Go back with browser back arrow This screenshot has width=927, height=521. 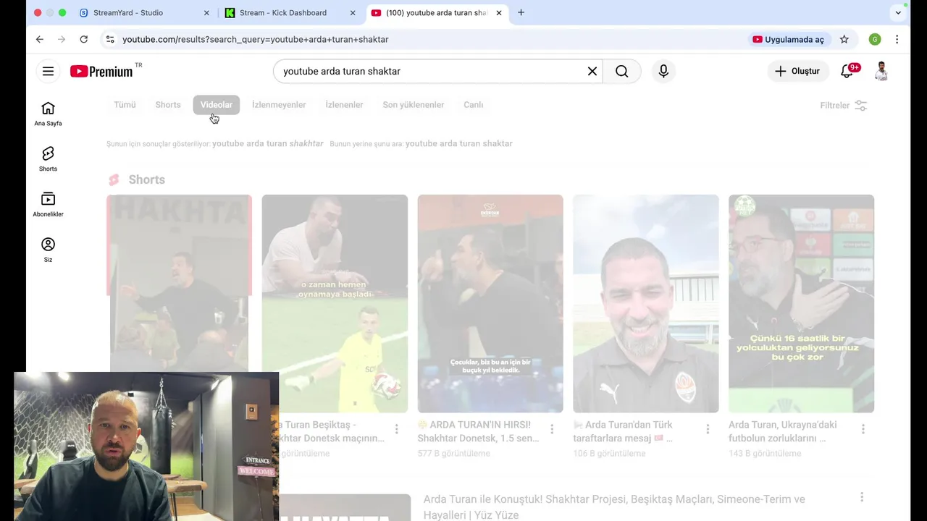[40, 39]
